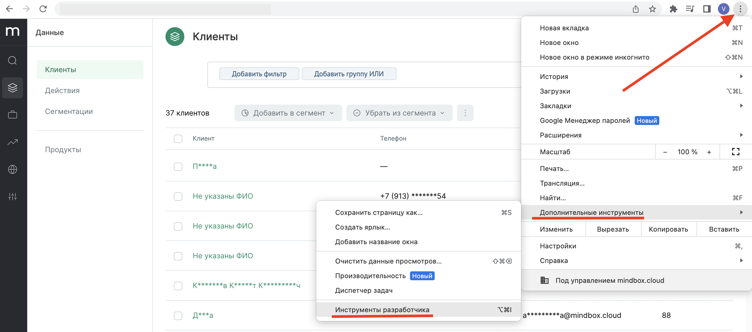Click Добавить группу ИЛИ button
The height and width of the screenshot is (332, 752).
click(x=349, y=74)
